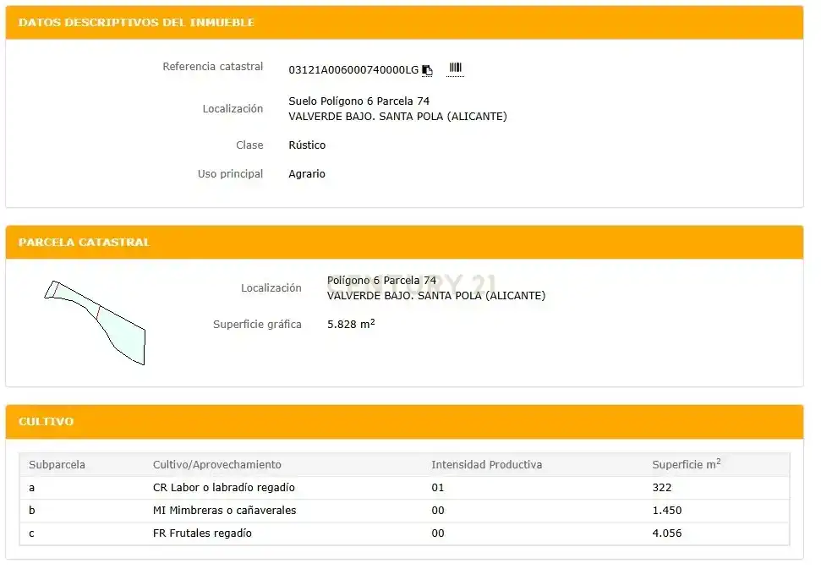
Task: Open the barcode icon next to the reference
Action: tap(456, 68)
